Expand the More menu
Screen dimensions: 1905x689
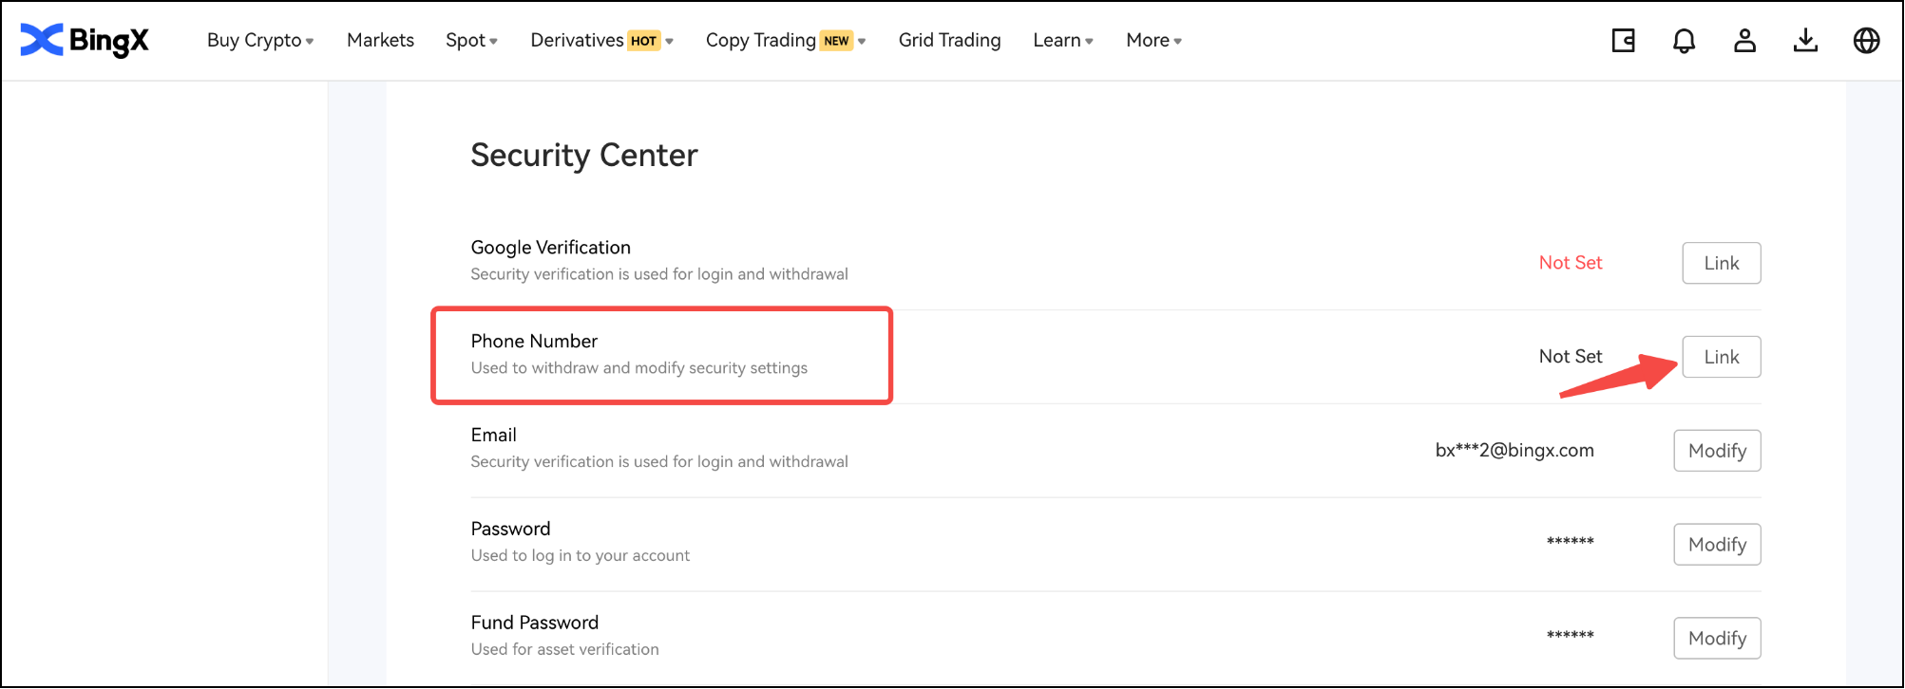point(1153,41)
